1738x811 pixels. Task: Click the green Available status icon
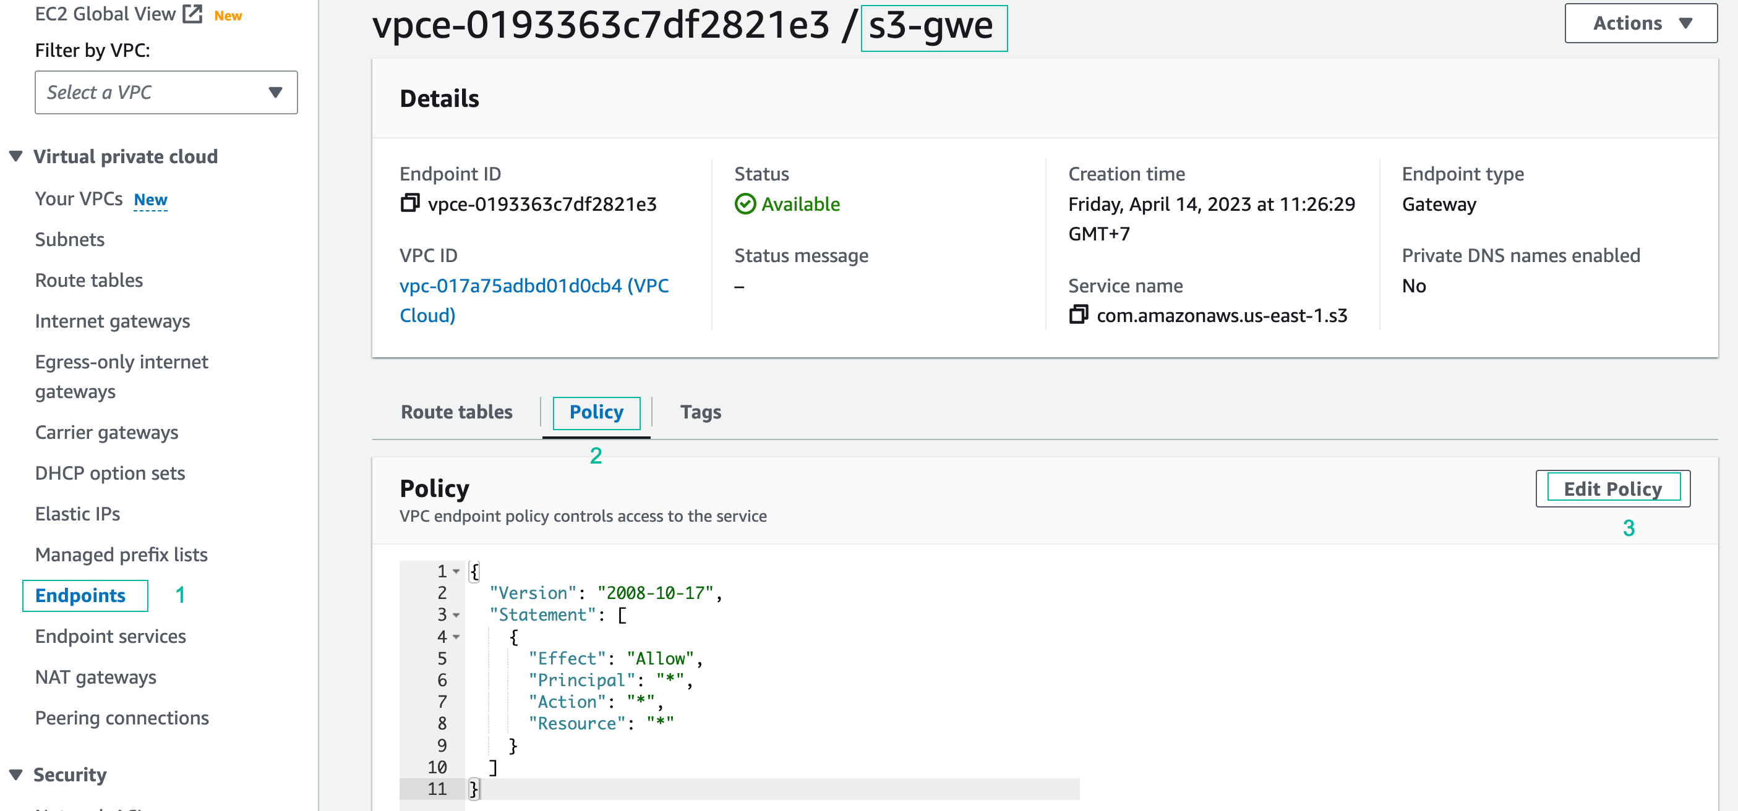745,203
